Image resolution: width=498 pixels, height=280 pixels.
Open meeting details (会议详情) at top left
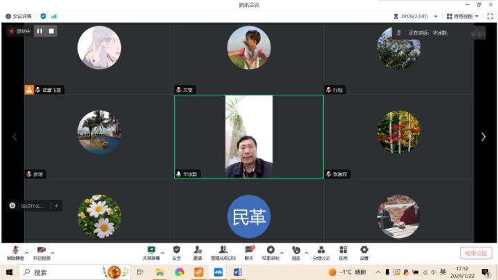[19, 16]
